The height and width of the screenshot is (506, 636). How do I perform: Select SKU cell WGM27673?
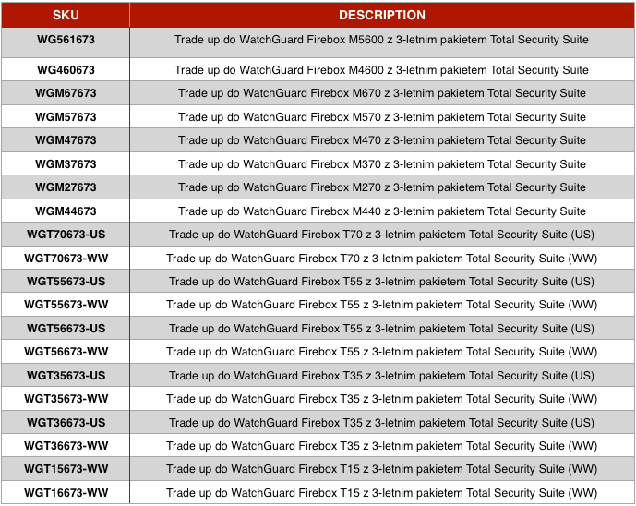click(66, 187)
